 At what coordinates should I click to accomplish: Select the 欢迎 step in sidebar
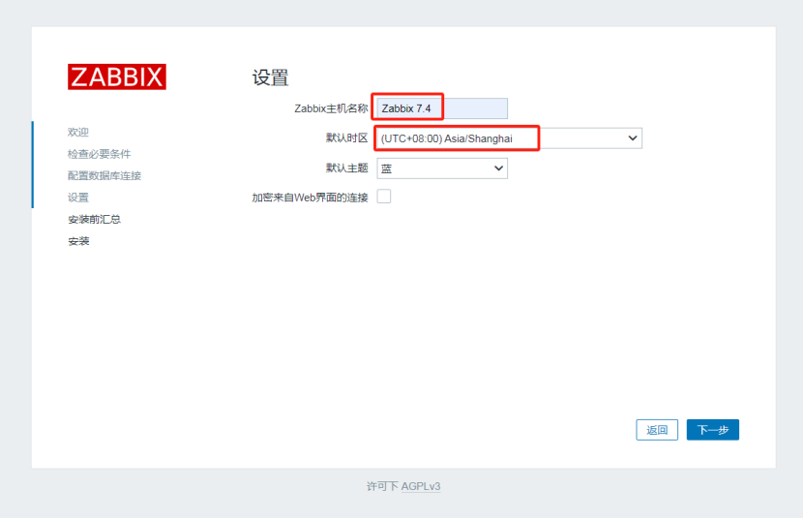click(78, 133)
